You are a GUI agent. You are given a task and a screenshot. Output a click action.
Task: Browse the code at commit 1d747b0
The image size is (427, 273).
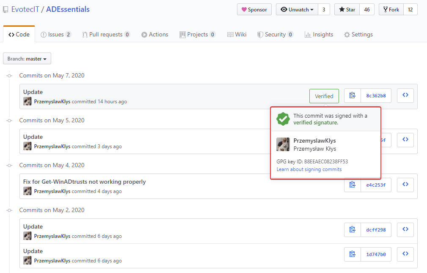click(x=405, y=254)
